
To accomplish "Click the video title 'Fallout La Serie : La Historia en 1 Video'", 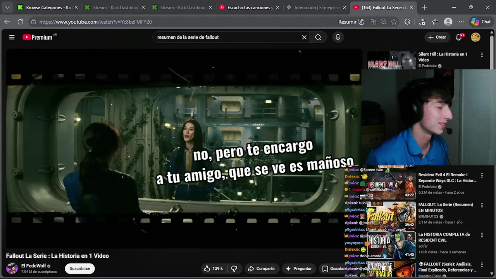I will (x=57, y=256).
